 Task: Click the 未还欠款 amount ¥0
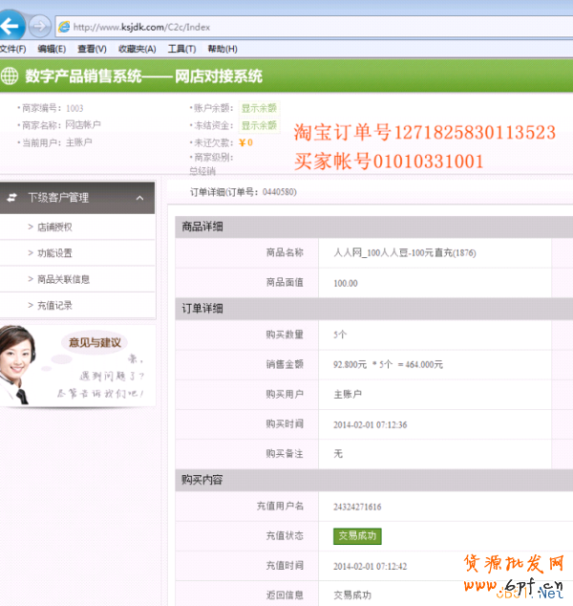click(245, 142)
